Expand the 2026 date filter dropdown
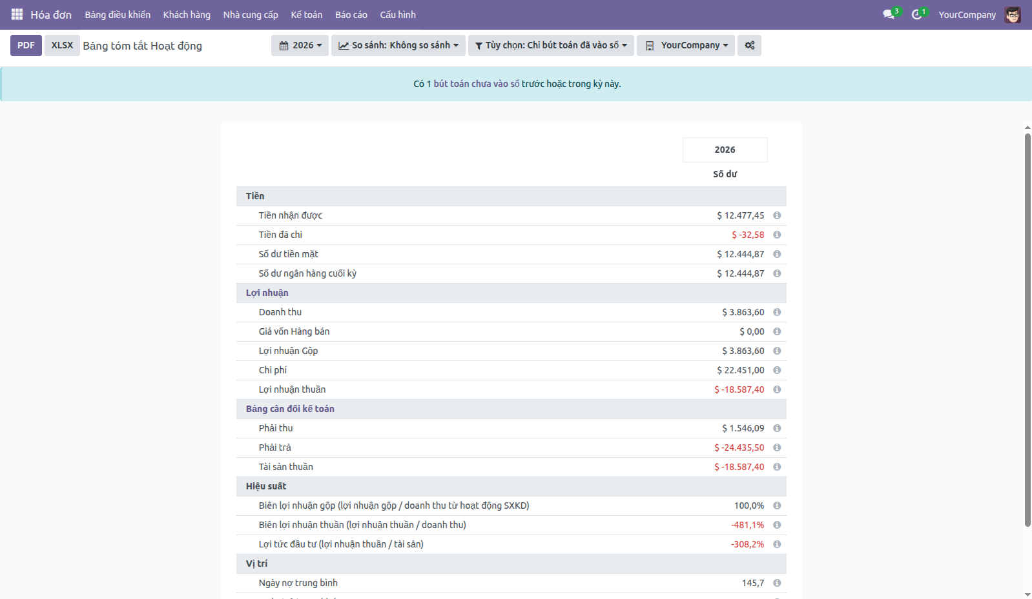Viewport: 1032px width, 599px height. tap(300, 45)
